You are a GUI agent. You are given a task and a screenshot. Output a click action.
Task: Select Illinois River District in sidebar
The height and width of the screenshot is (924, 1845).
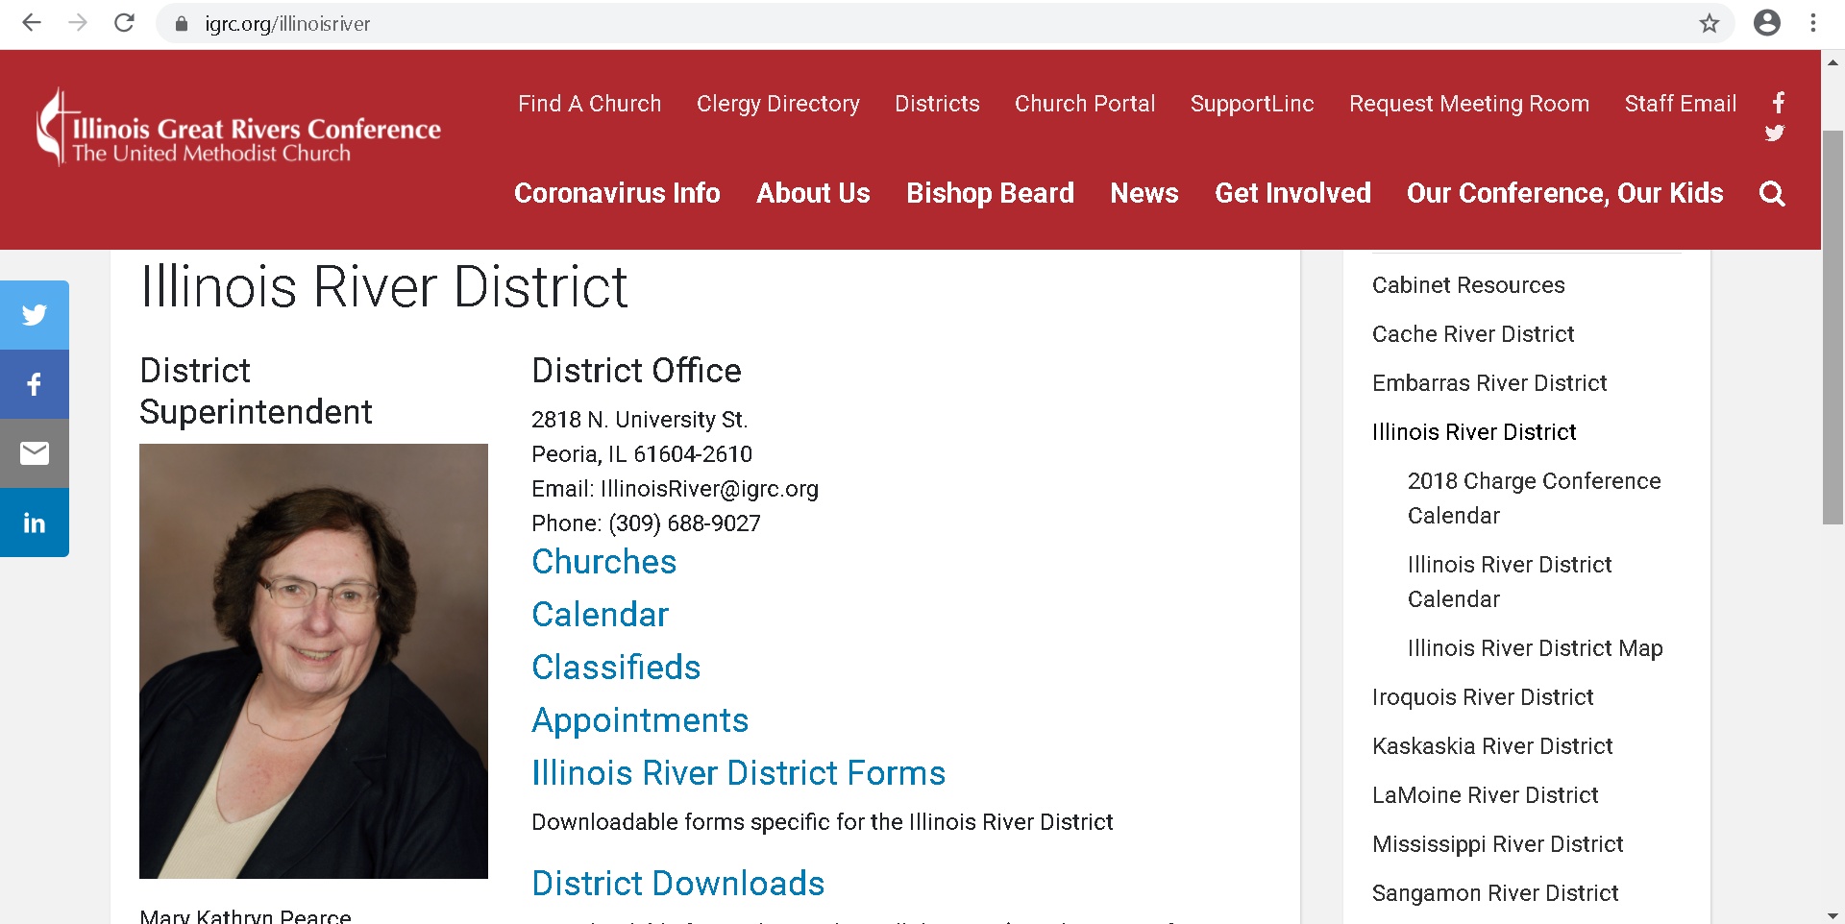tap(1474, 432)
